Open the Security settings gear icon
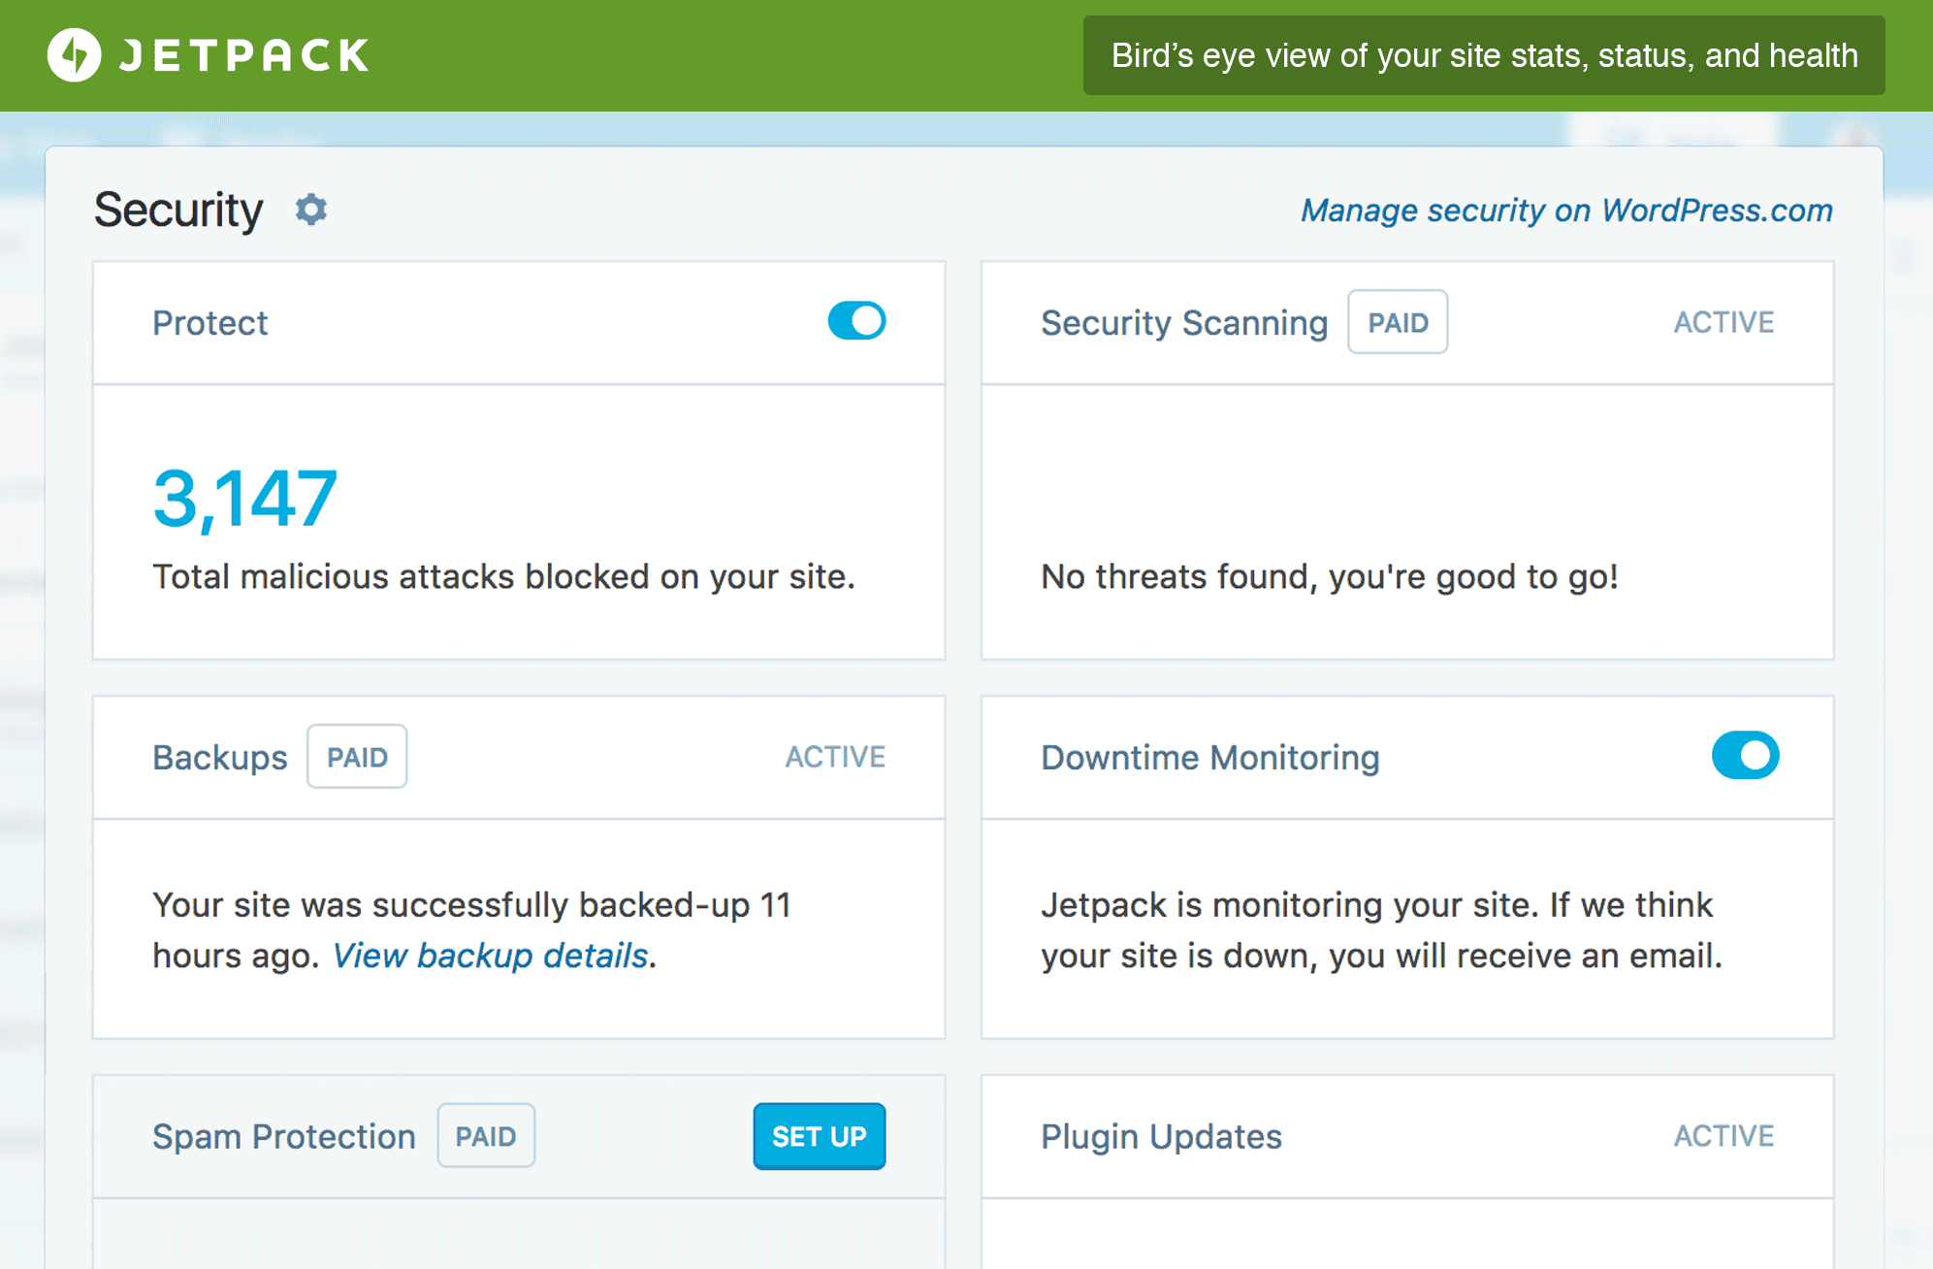 pos(310,209)
